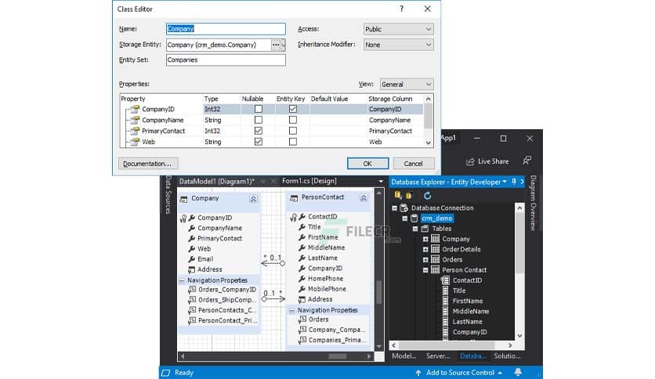
Task: Click the Live Share button
Action: [487, 161]
